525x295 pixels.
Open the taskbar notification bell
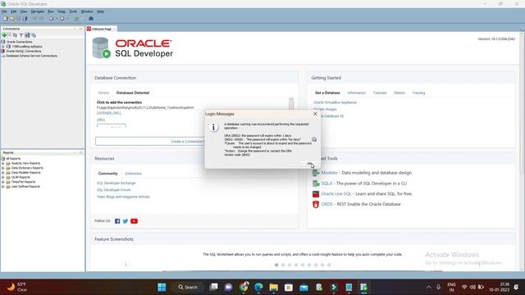516,287
